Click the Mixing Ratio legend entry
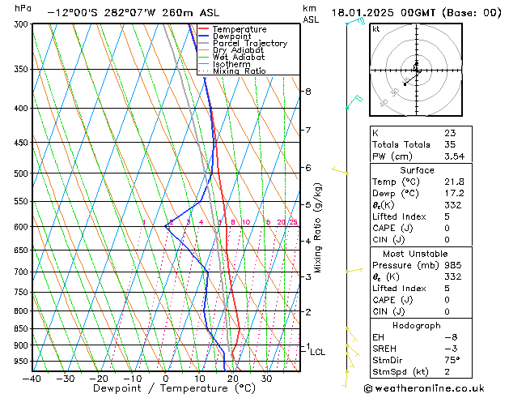509x394 pixels. (x=232, y=71)
